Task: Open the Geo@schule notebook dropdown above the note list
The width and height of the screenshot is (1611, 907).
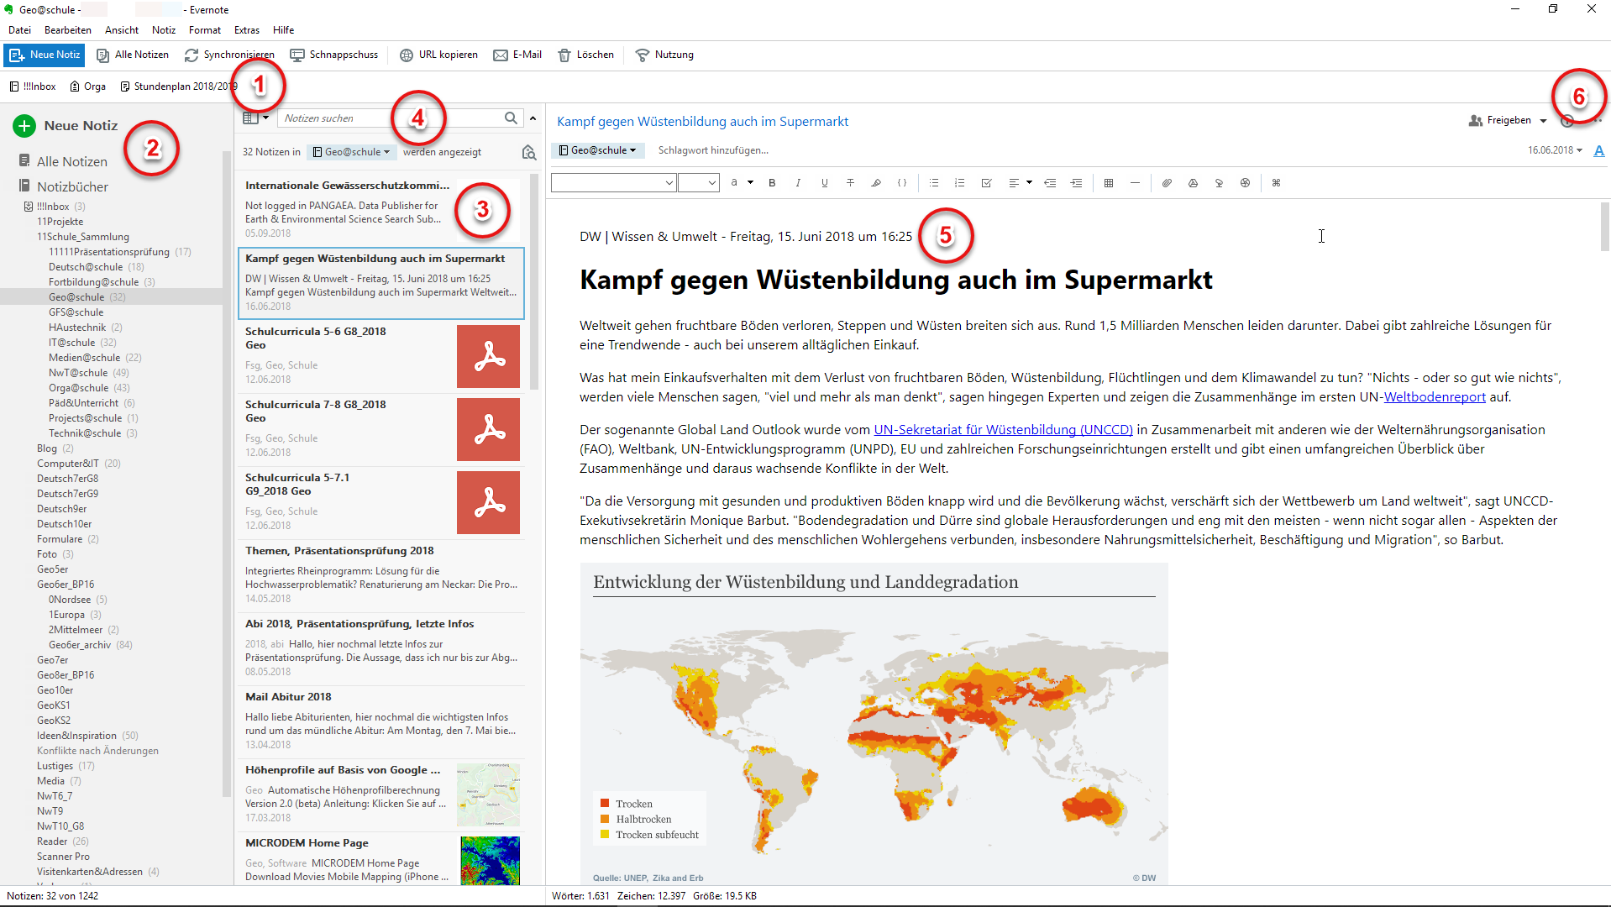Action: click(351, 152)
